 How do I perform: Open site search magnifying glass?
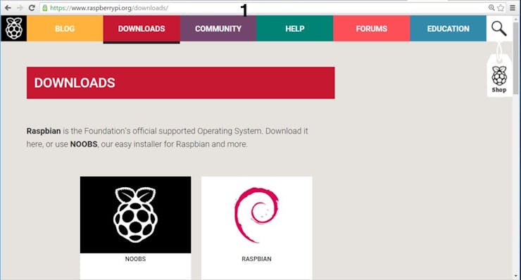click(498, 29)
